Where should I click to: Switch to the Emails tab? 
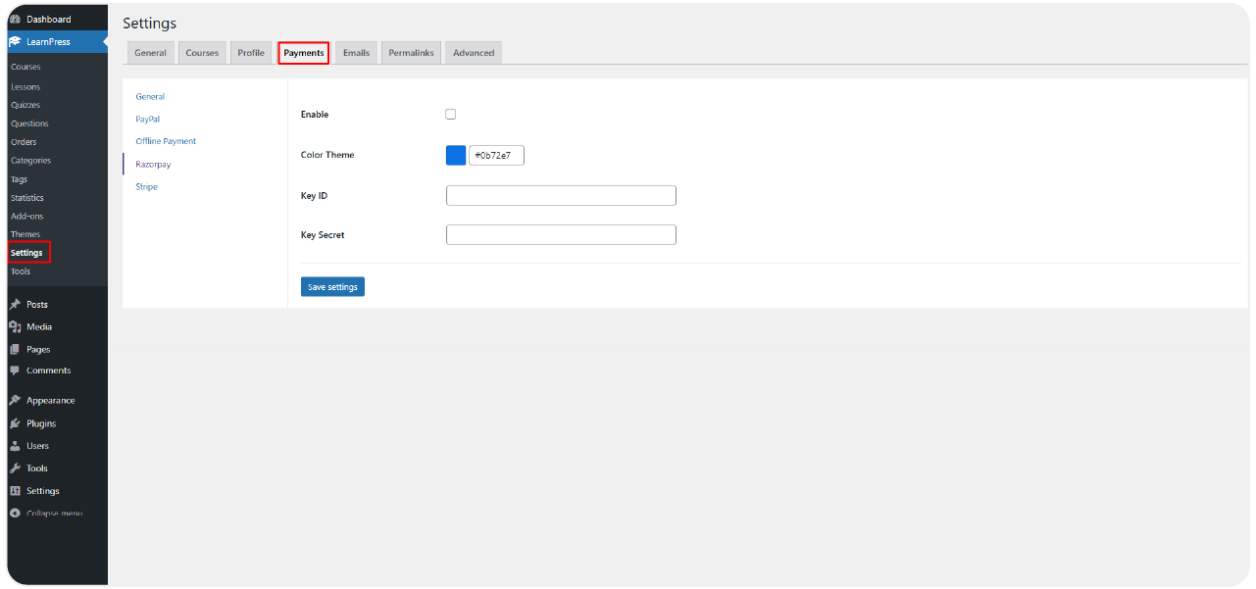[356, 53]
